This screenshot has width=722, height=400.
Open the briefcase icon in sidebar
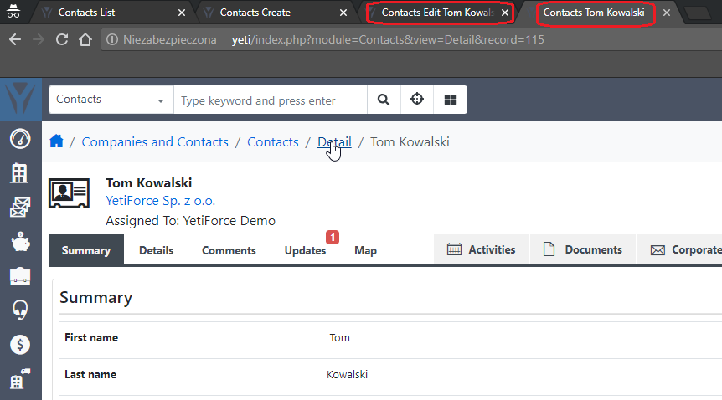click(x=20, y=276)
